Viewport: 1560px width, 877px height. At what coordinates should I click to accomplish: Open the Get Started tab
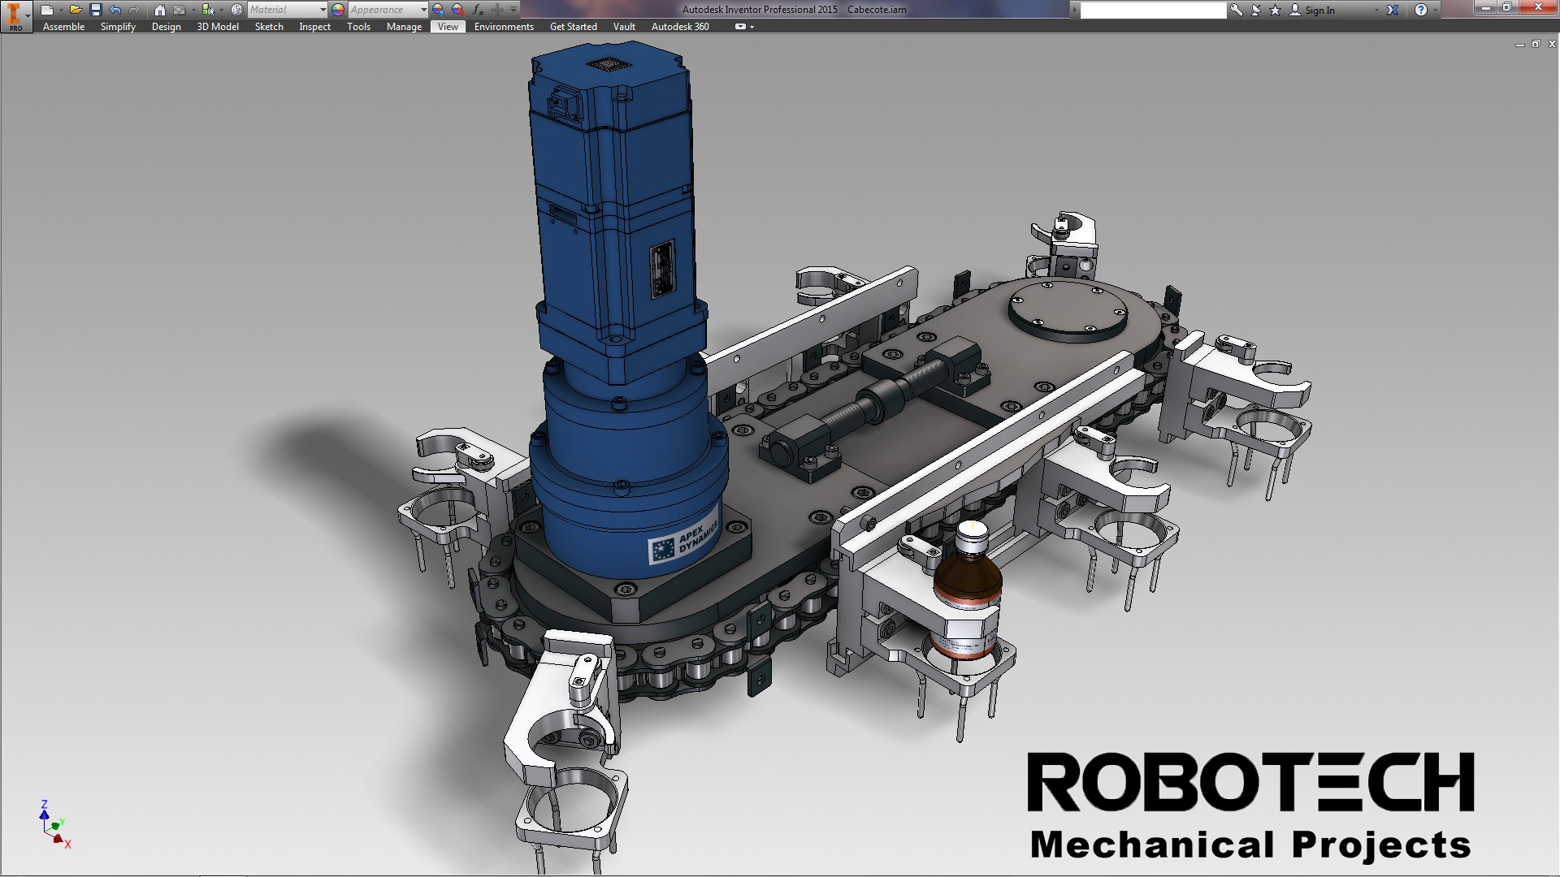(574, 27)
